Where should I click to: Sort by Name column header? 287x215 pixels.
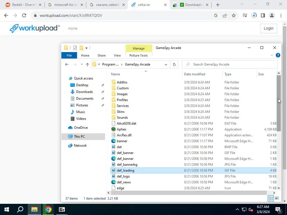click(x=115, y=74)
